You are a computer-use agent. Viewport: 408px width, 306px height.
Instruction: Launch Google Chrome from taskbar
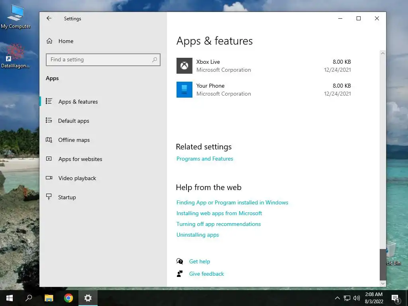(x=69, y=298)
